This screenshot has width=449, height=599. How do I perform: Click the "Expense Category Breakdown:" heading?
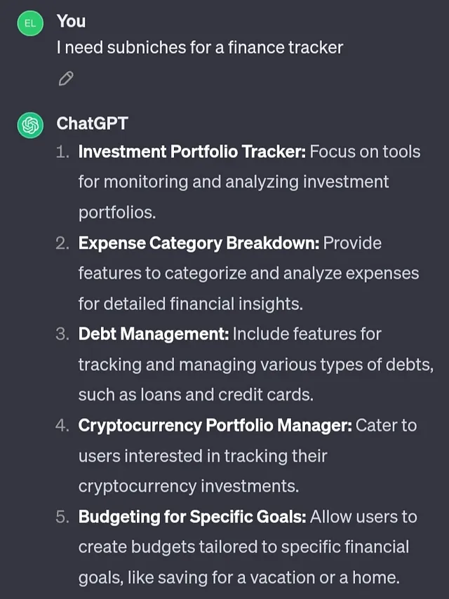pos(199,243)
